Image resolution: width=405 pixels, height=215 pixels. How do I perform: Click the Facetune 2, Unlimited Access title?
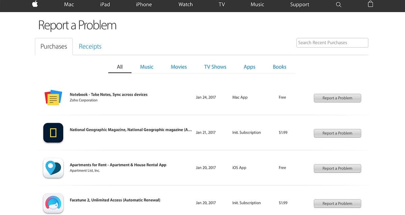click(115, 200)
